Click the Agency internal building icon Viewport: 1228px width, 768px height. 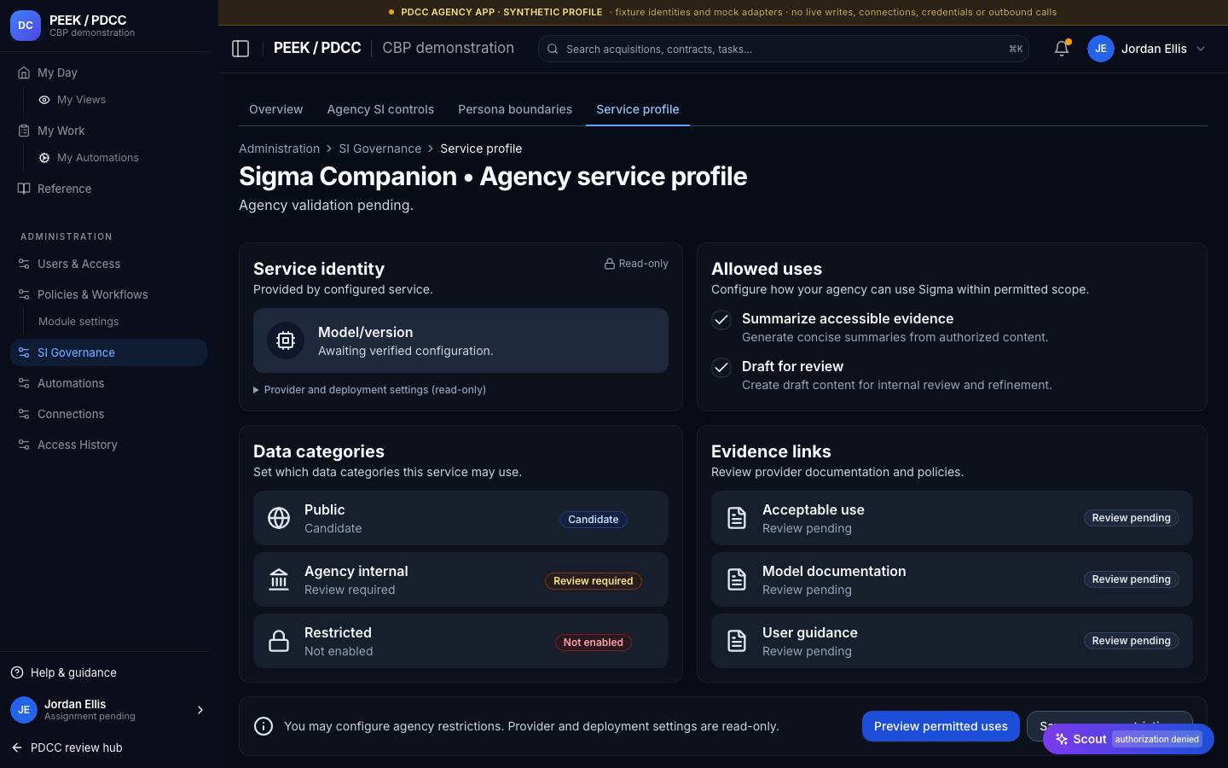[x=279, y=579]
